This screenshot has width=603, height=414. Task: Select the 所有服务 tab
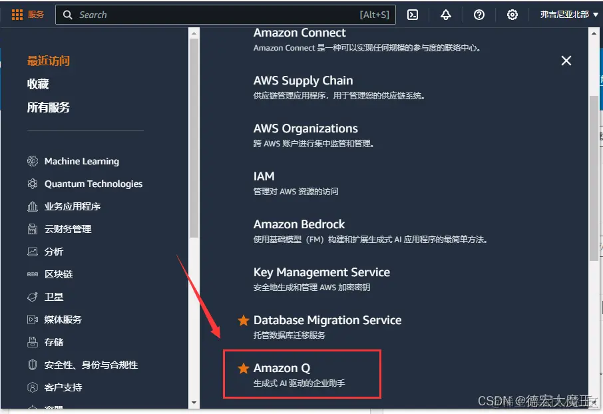49,107
